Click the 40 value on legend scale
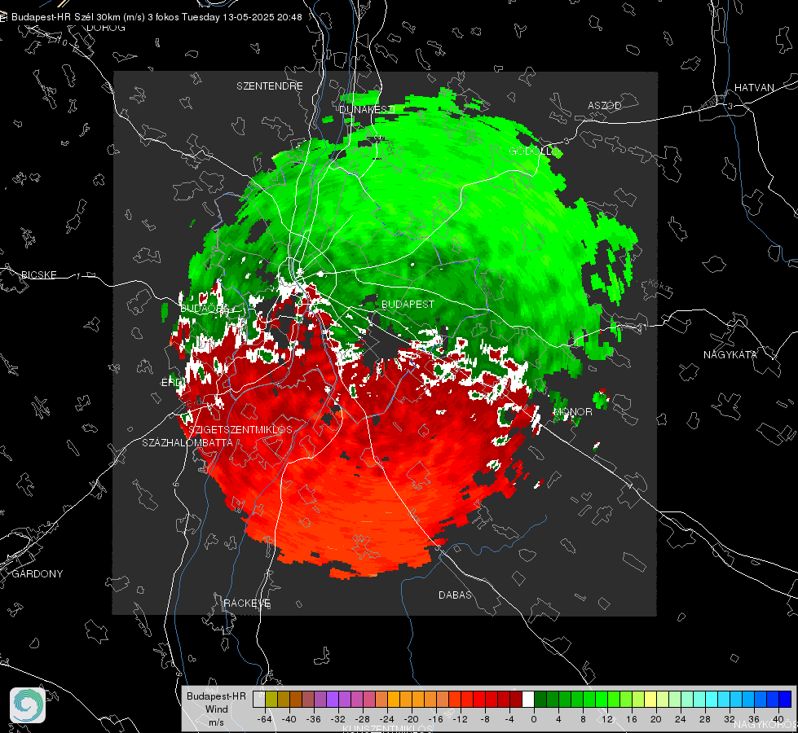 point(778,719)
